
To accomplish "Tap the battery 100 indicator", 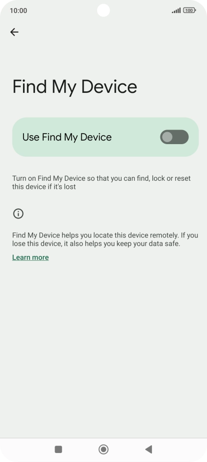I will click(189, 11).
